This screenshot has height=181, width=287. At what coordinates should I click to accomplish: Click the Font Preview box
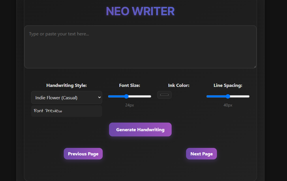66,111
